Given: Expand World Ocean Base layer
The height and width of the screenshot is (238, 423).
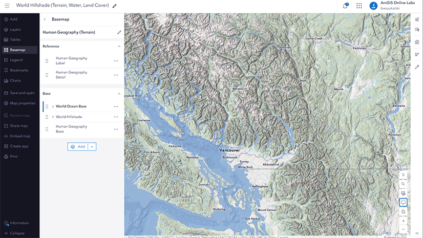Looking at the screenshot, I should [x=53, y=106].
